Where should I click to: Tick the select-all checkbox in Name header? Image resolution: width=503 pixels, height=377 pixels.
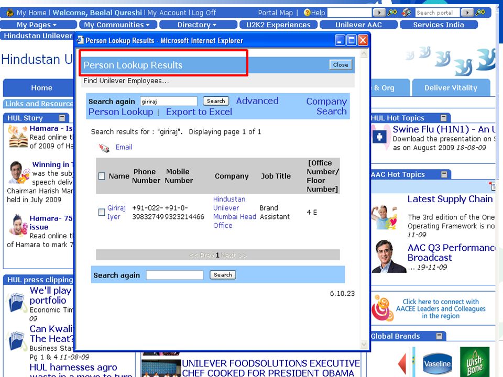(x=102, y=176)
